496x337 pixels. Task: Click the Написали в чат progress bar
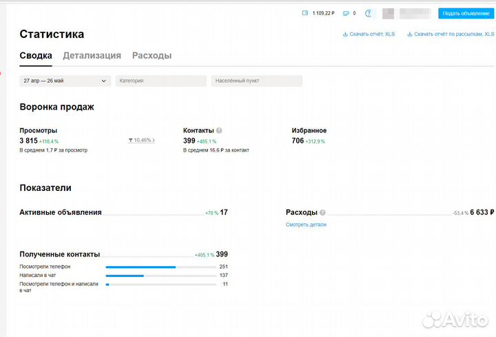click(x=160, y=276)
